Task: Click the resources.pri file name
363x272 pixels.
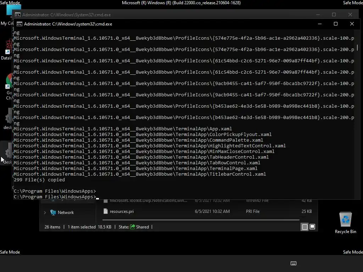Action: pos(122,211)
